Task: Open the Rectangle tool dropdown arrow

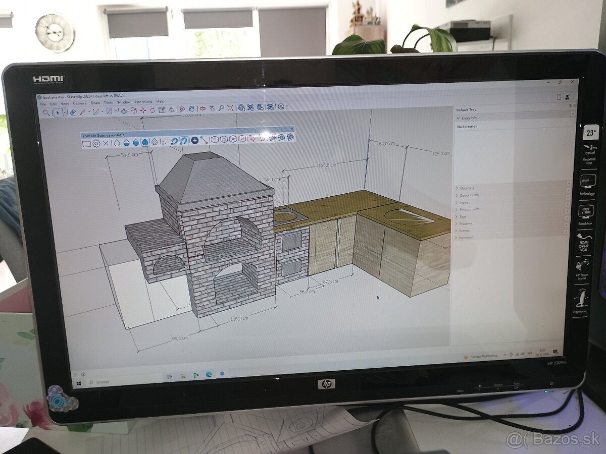Action: pyautogui.click(x=116, y=111)
